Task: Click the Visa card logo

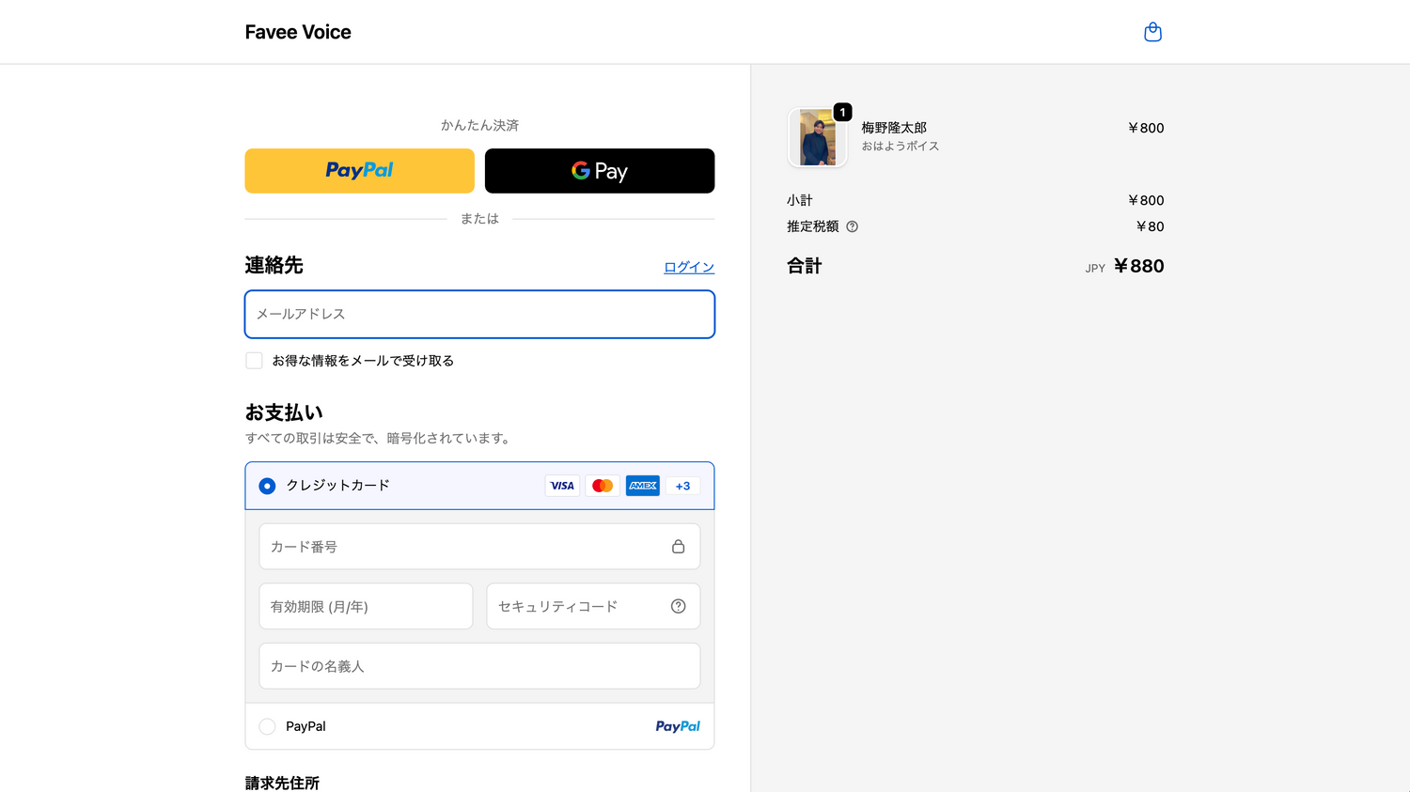Action: 562,486
